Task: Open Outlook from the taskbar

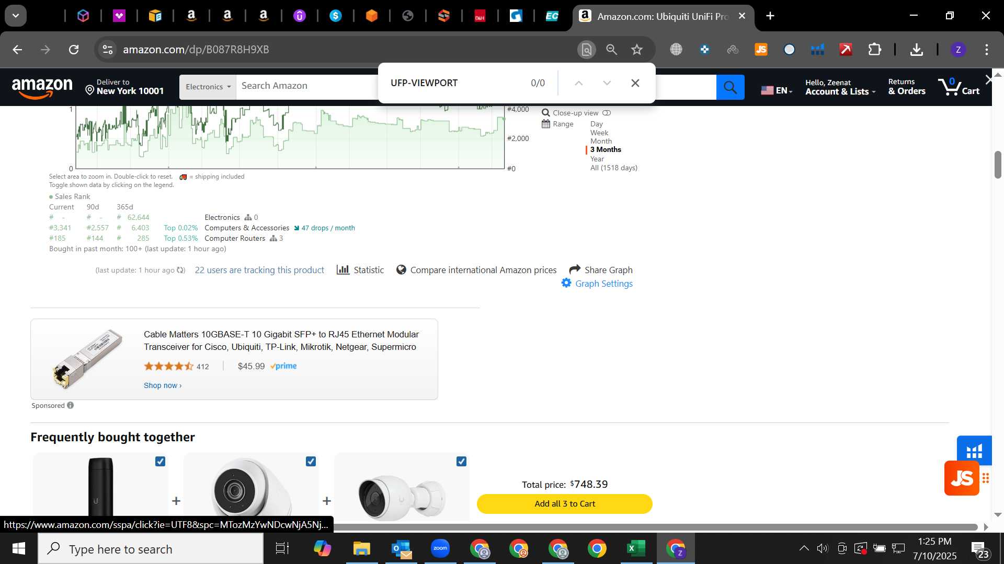Action: click(x=401, y=548)
